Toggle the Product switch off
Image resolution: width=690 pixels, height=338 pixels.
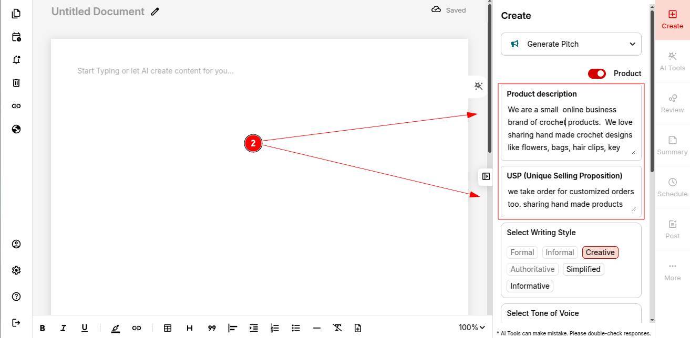point(596,73)
